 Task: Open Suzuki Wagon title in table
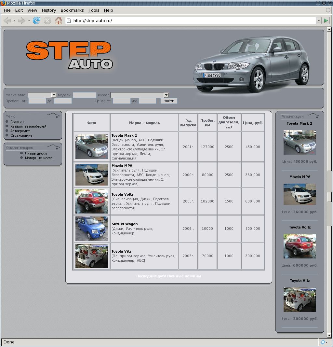click(125, 224)
